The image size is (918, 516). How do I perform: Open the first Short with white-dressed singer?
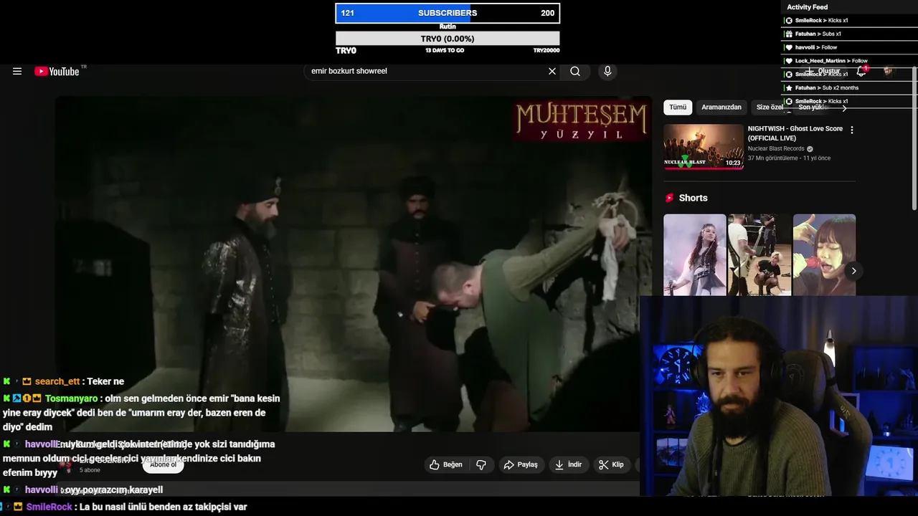(695, 254)
